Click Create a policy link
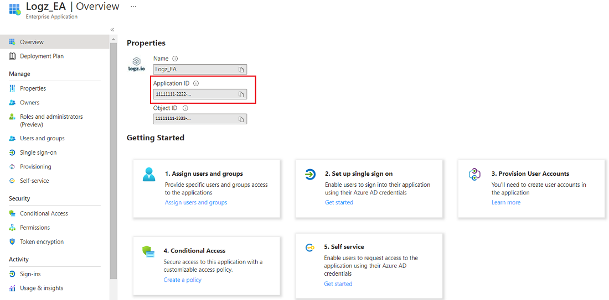 (x=183, y=280)
